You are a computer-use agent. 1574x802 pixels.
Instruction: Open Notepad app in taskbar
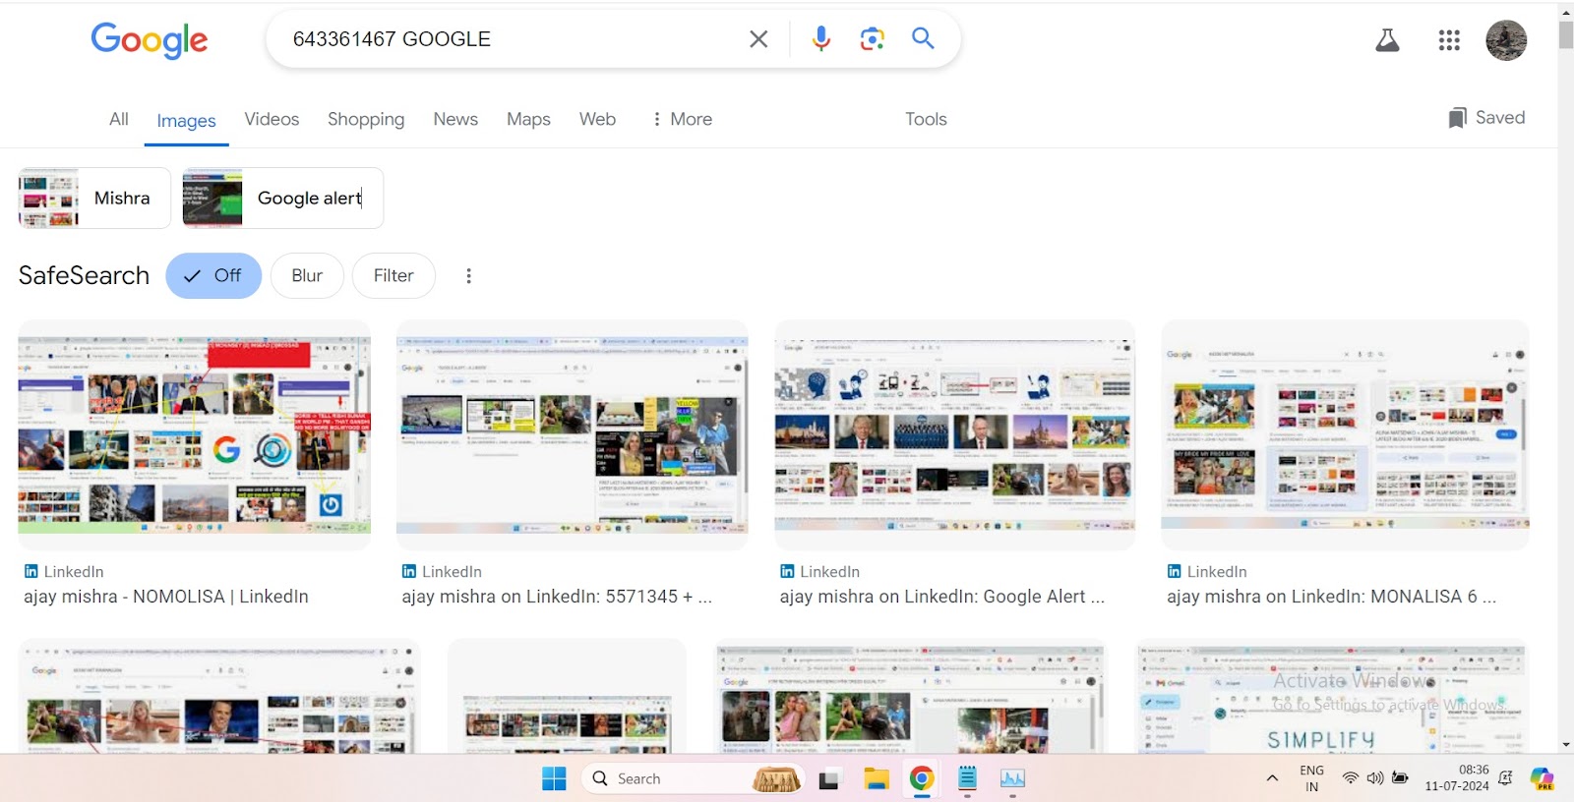tap(967, 779)
